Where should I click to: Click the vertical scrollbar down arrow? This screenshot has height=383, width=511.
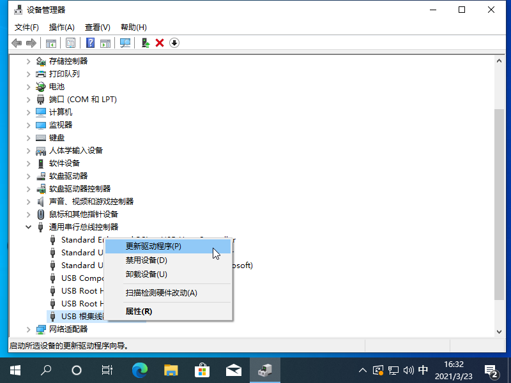pyautogui.click(x=500, y=331)
